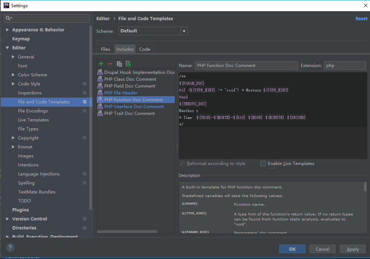
Task: Click the template Name input field
Action: pos(246,66)
